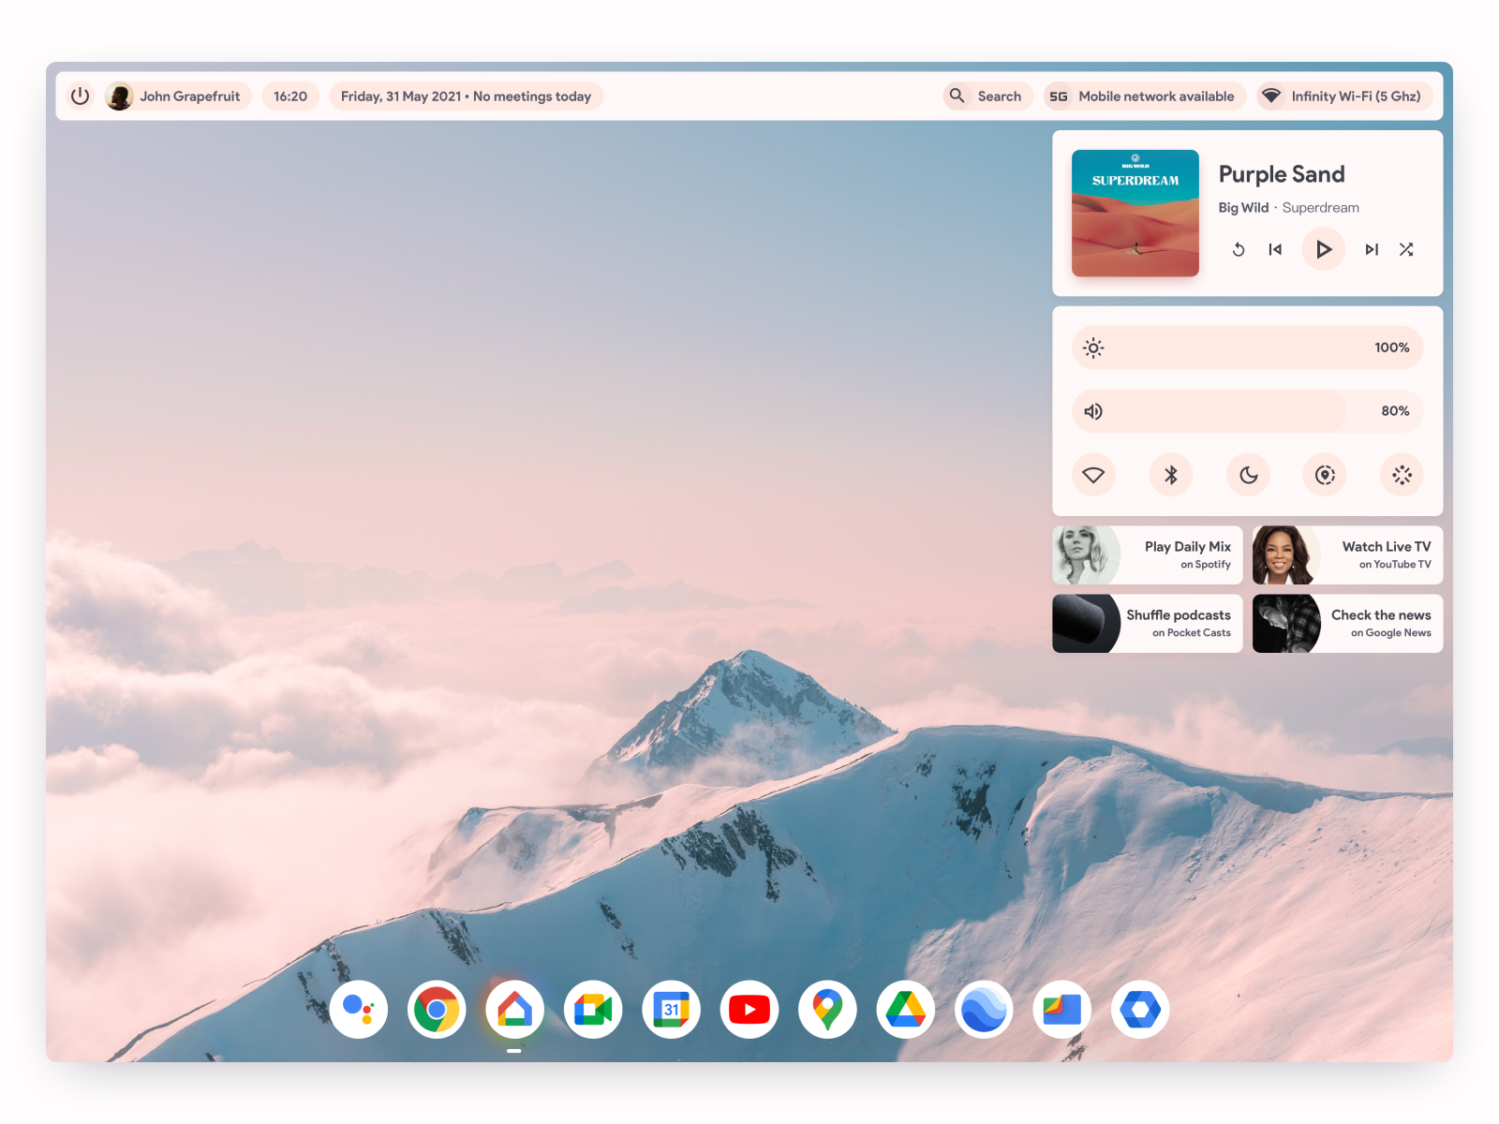Toggle Bluetooth in quick settings
This screenshot has width=1499, height=1124.
pos(1170,475)
